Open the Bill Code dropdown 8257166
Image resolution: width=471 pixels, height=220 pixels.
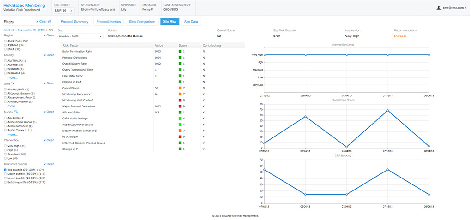pos(64,11)
